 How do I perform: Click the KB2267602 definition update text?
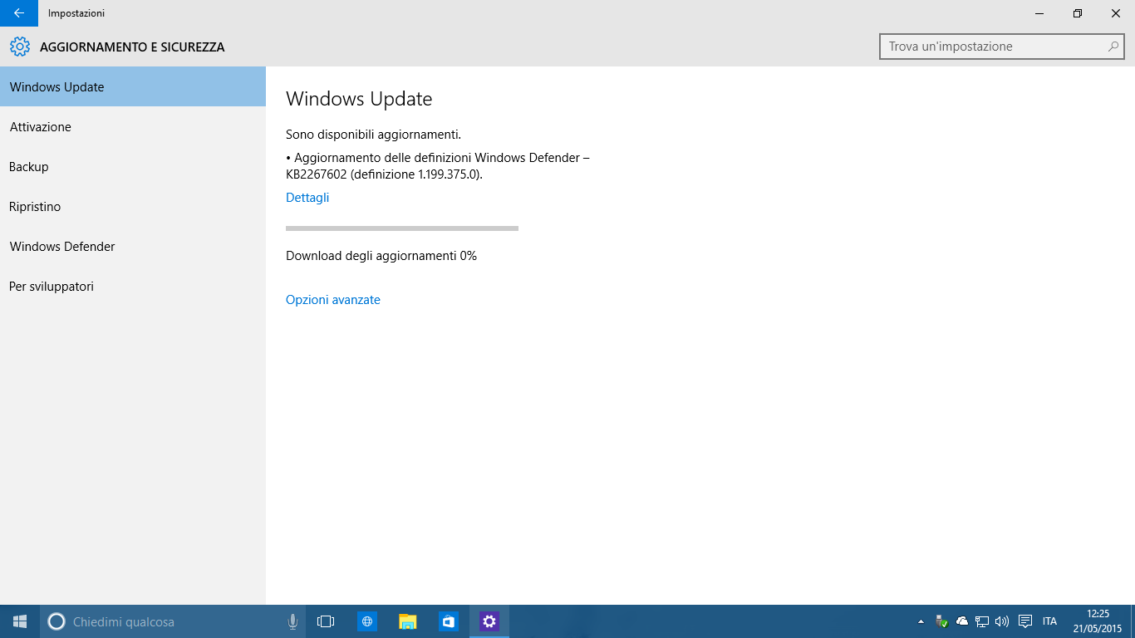pos(438,166)
